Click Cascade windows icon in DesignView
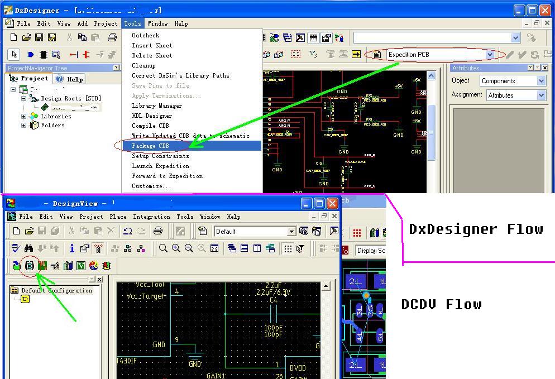This screenshot has height=379, width=555. click(x=232, y=248)
